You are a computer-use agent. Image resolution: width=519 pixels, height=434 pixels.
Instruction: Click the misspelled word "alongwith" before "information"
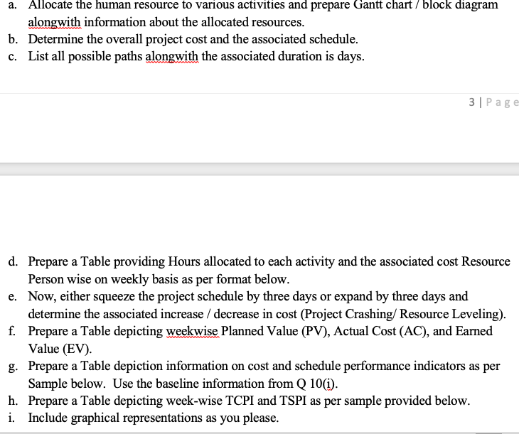pos(54,22)
